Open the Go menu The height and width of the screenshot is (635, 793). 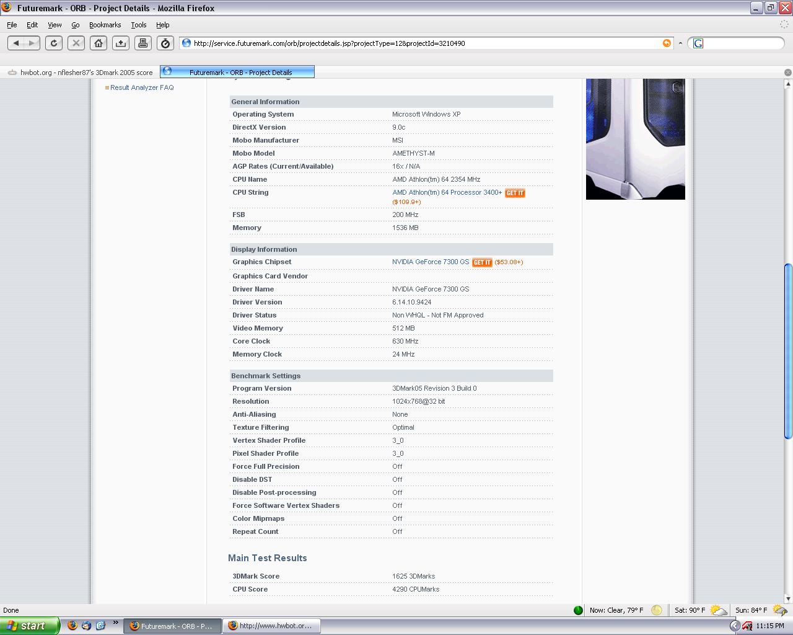tap(75, 25)
